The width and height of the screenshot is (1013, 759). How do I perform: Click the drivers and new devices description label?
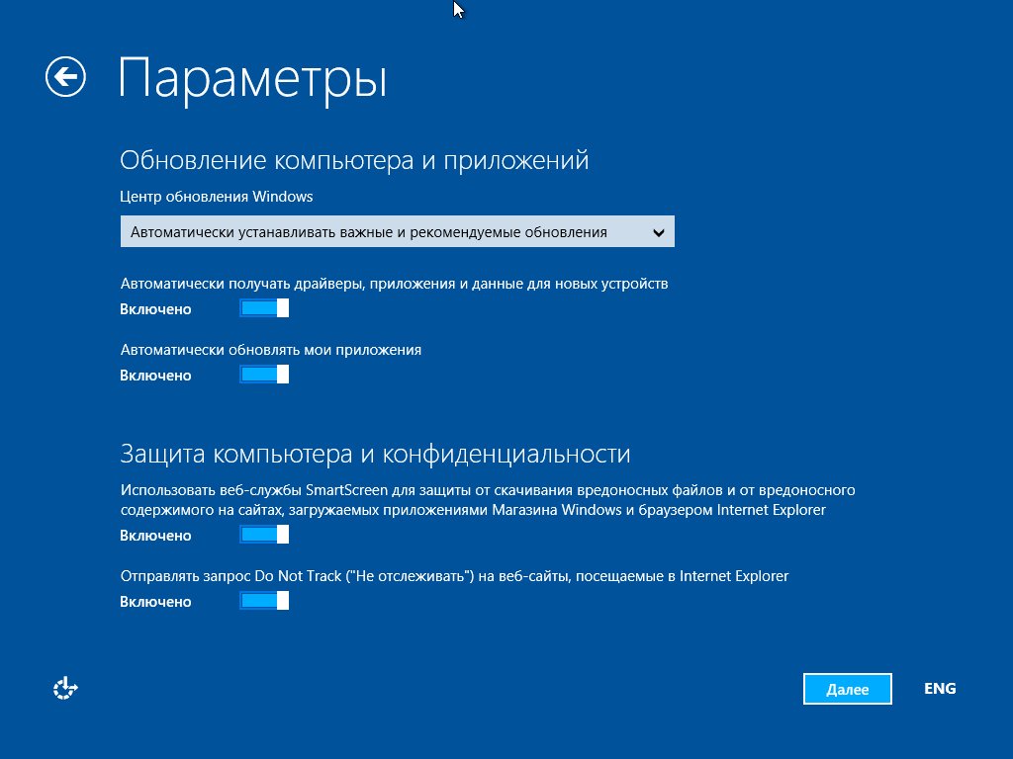[x=394, y=284]
